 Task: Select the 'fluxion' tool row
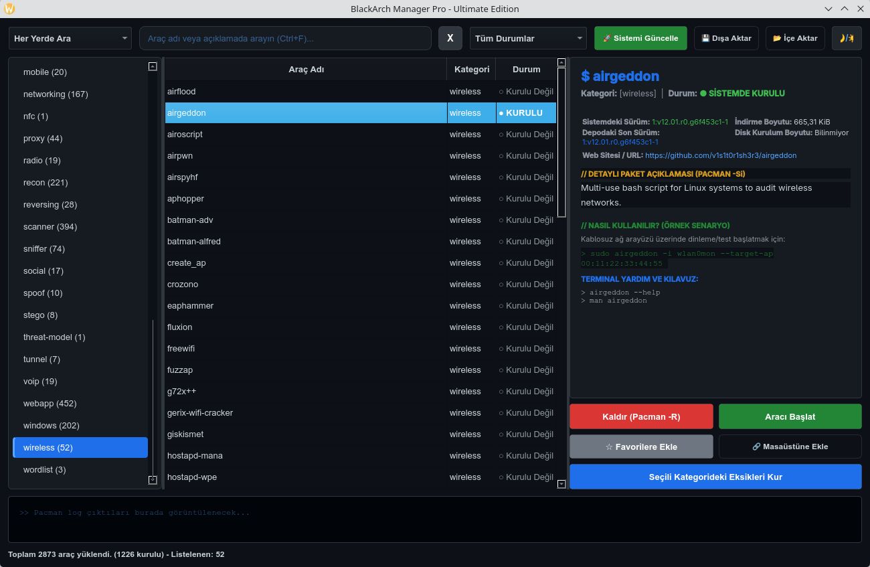[x=361, y=327]
